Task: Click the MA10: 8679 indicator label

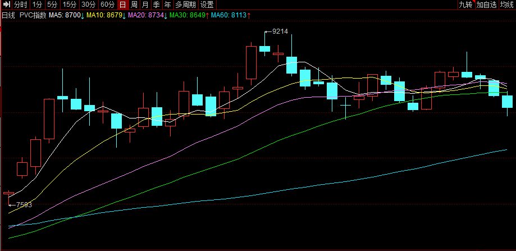Action: tap(106, 15)
